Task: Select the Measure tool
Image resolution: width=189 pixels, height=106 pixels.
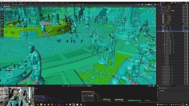Action: pyautogui.click(x=2, y=28)
